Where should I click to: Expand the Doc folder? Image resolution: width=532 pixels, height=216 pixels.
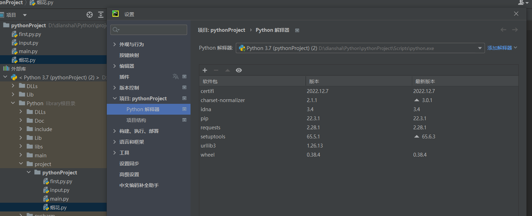(x=21, y=121)
